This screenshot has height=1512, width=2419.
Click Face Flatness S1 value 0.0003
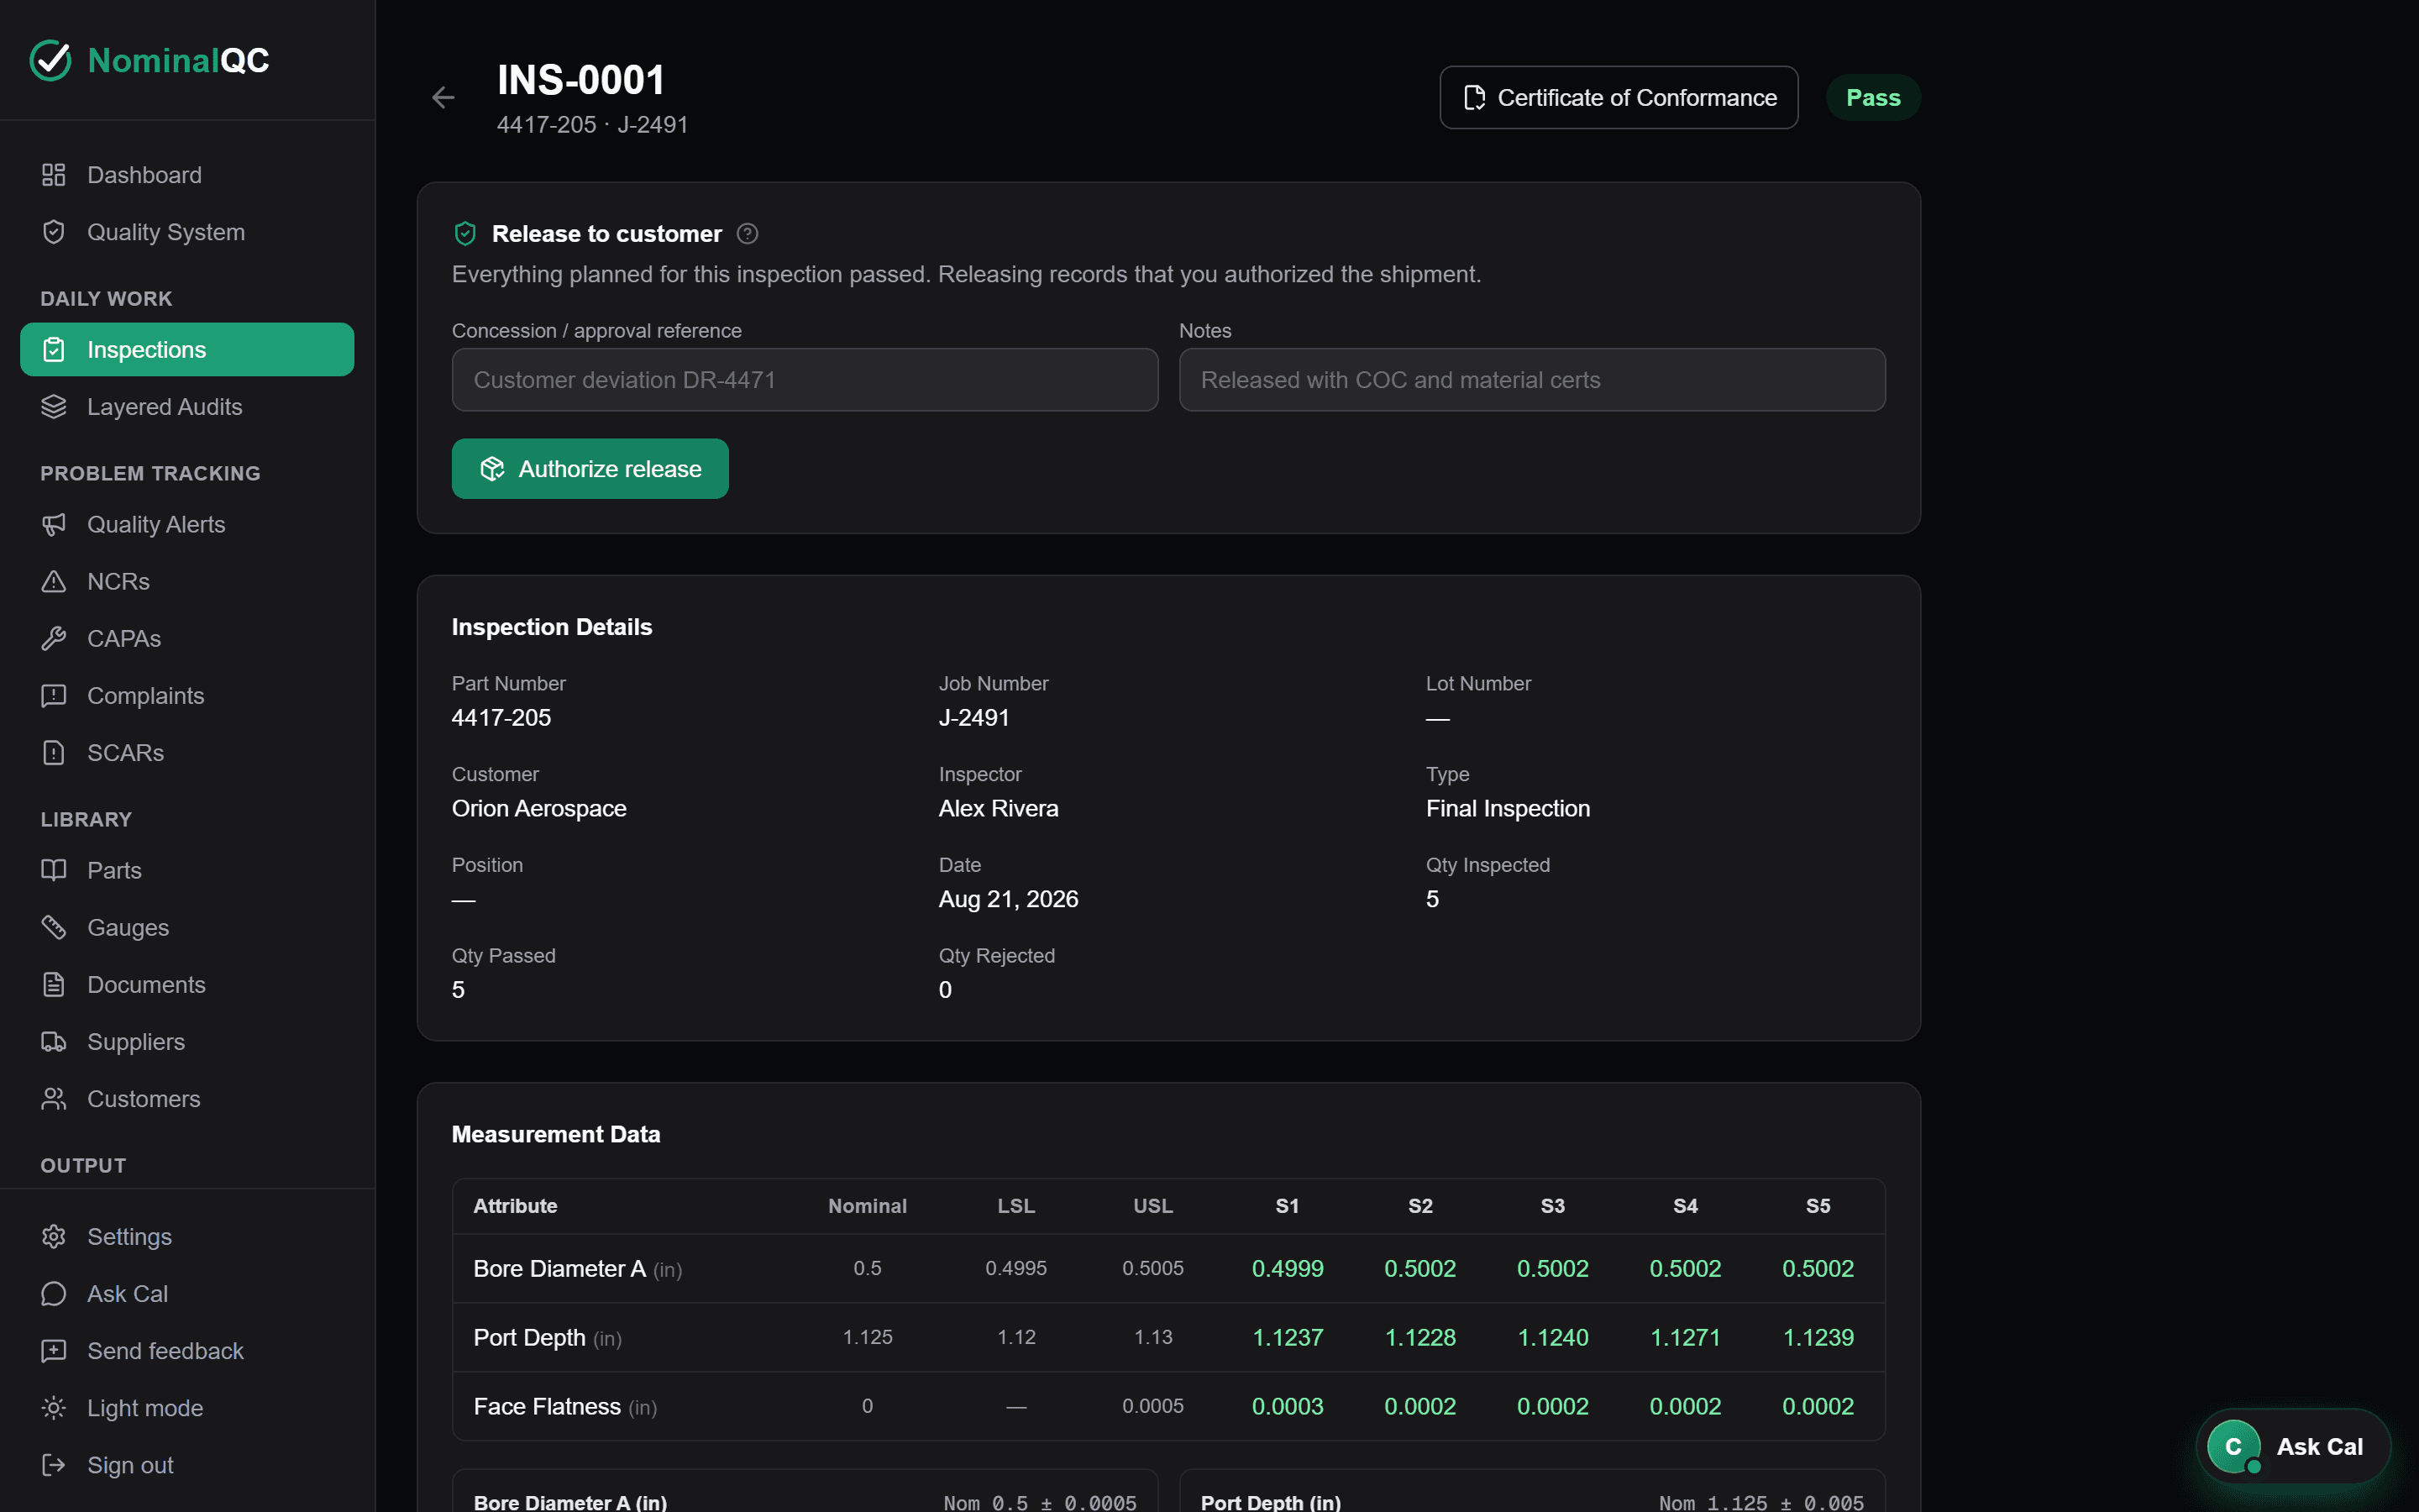pyautogui.click(x=1288, y=1406)
